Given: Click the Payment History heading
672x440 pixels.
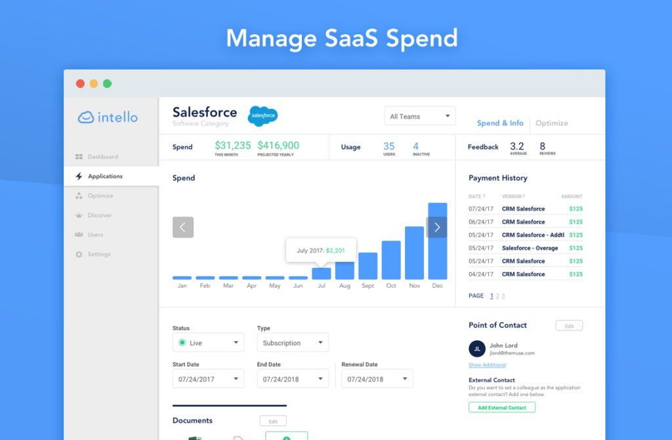Looking at the screenshot, I should coord(498,178).
